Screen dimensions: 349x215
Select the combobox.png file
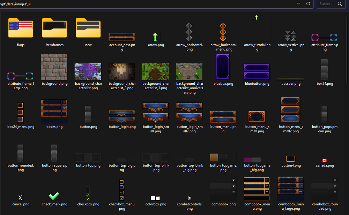pyautogui.click(x=223, y=188)
